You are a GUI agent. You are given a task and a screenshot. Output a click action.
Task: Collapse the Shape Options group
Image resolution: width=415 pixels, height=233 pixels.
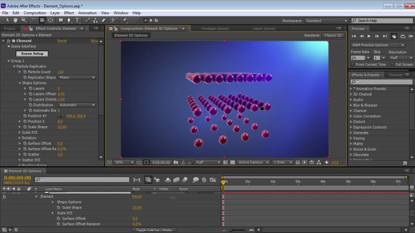pyautogui.click(x=20, y=83)
